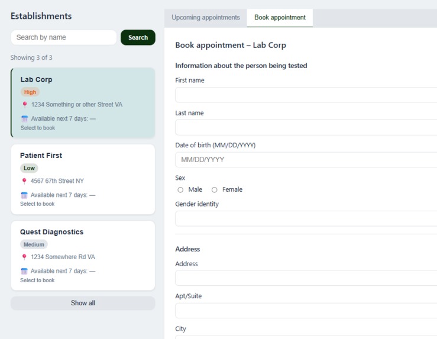The width and height of the screenshot is (437, 339).
Task: Click Select to book under Lab Corp
Action: point(38,128)
